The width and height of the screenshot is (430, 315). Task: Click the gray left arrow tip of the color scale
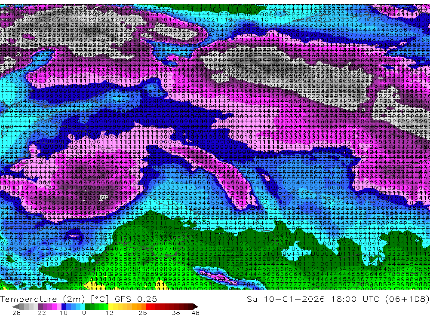click(15, 306)
